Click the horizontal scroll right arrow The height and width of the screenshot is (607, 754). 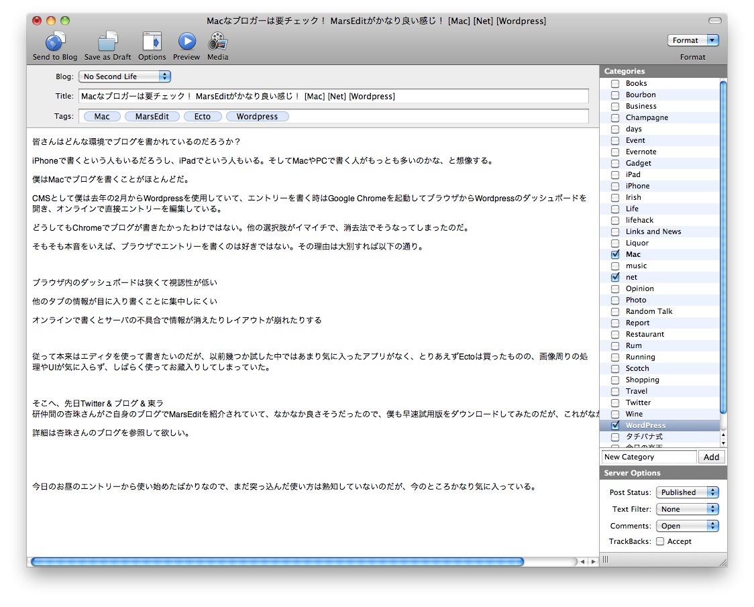coord(592,562)
